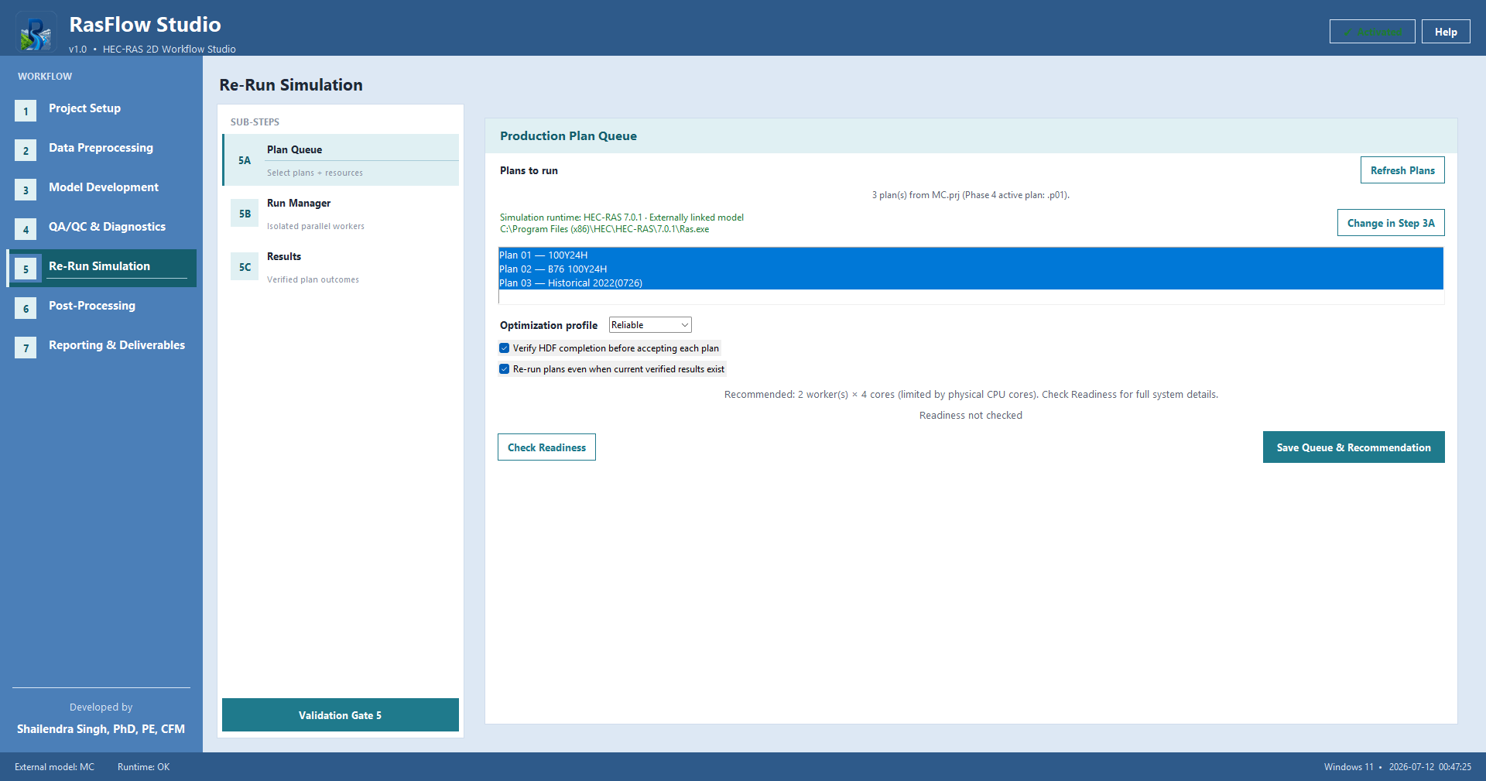The height and width of the screenshot is (781, 1486).
Task: Click the Refresh Plans button
Action: coord(1402,170)
